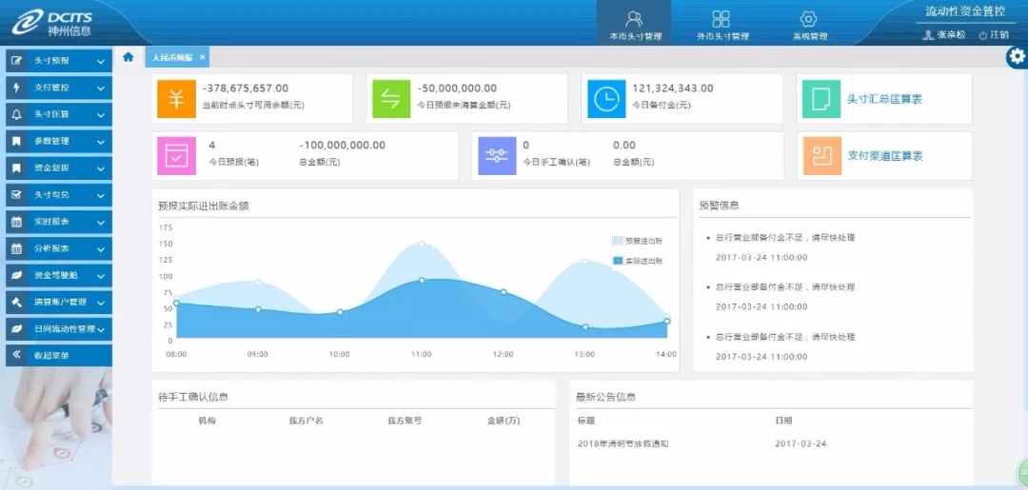Screen dimensions: 1028x490
Task: Expand the 头寸预报 sidebar menu
Action: (x=57, y=61)
